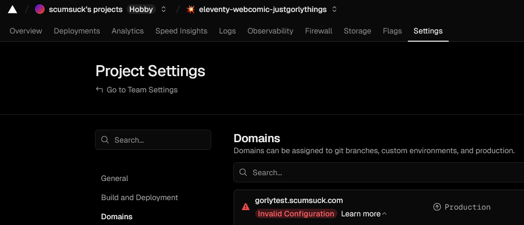The width and height of the screenshot is (524, 225).
Task: Open the Speed Insights tab
Action: [181, 31]
